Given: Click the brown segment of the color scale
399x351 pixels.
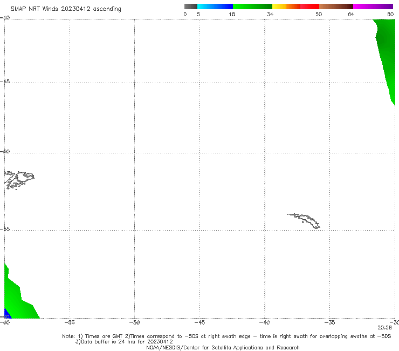Looking at the screenshot, I should pos(336,6).
